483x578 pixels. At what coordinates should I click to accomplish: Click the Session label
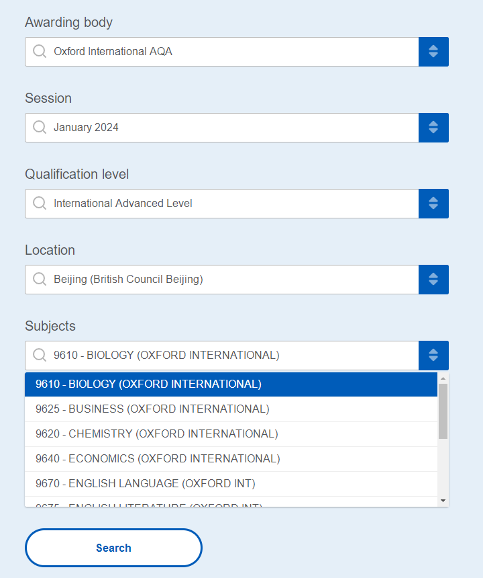tap(48, 98)
